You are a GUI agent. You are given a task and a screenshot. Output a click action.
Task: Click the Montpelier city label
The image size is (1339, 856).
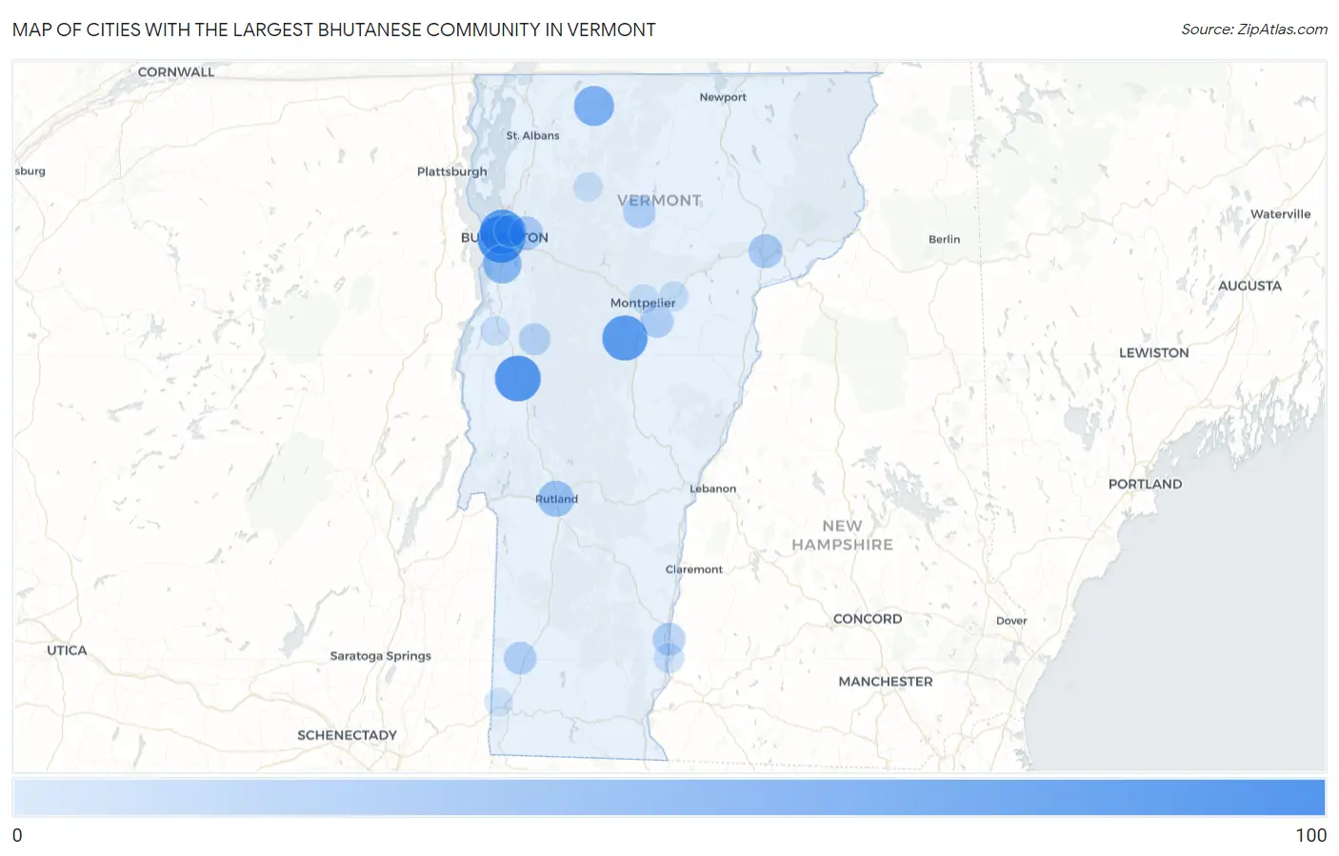643,303
